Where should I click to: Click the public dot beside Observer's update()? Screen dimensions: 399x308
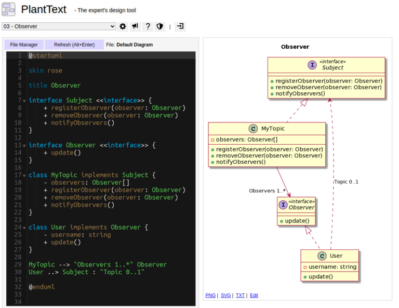tap(282, 221)
